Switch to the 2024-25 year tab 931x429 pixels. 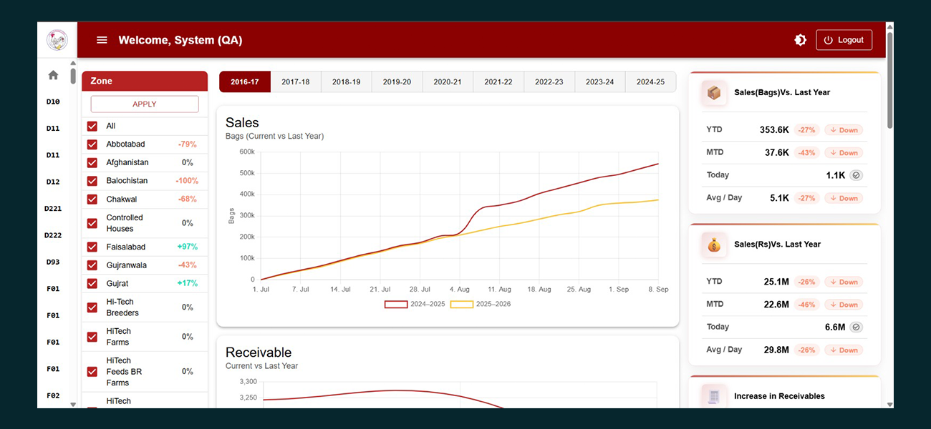[650, 82]
